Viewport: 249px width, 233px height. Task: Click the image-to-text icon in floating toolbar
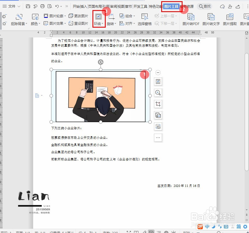point(158,115)
